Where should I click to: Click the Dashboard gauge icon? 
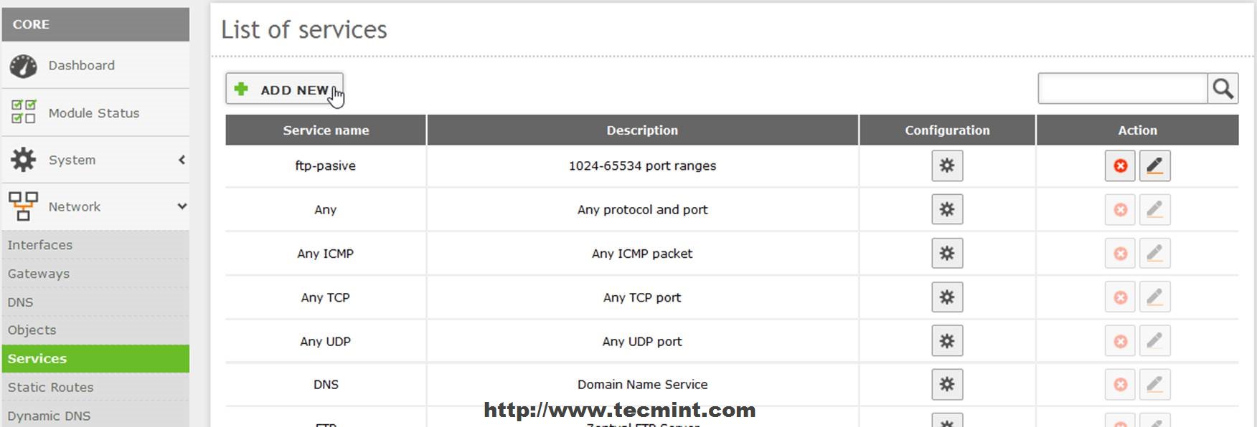(24, 66)
